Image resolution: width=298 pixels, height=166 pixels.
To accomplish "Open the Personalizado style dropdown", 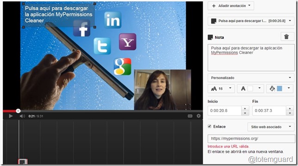I will (251, 78).
